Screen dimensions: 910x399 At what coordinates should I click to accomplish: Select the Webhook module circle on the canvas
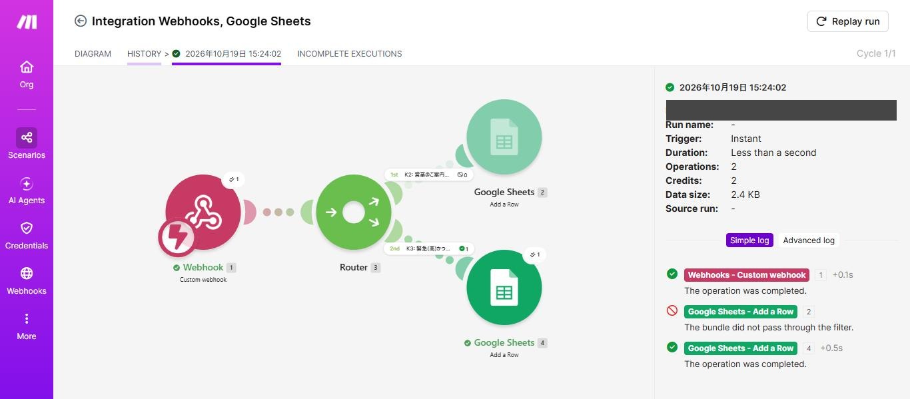click(203, 212)
